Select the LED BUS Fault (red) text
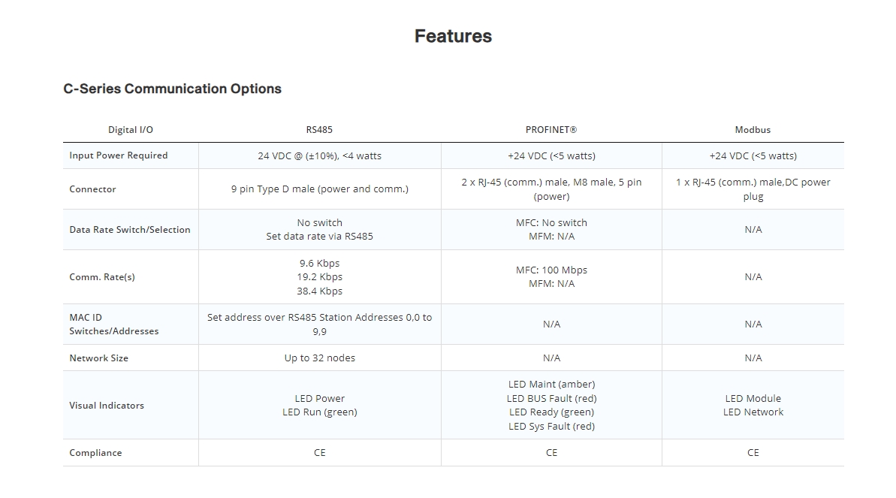896x498 pixels. click(x=551, y=399)
